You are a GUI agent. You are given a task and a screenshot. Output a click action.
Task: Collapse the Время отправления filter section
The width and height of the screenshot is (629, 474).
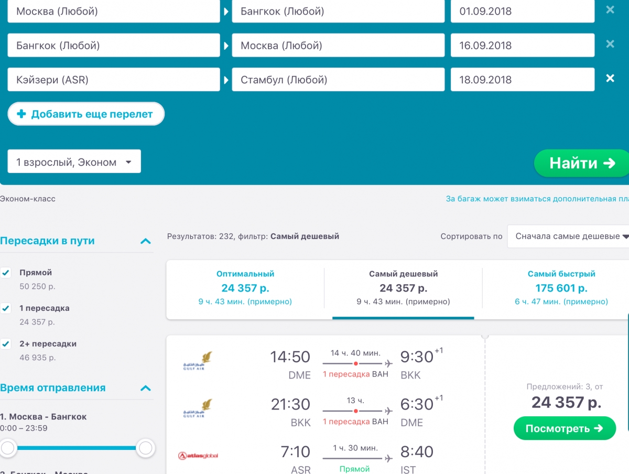click(146, 389)
